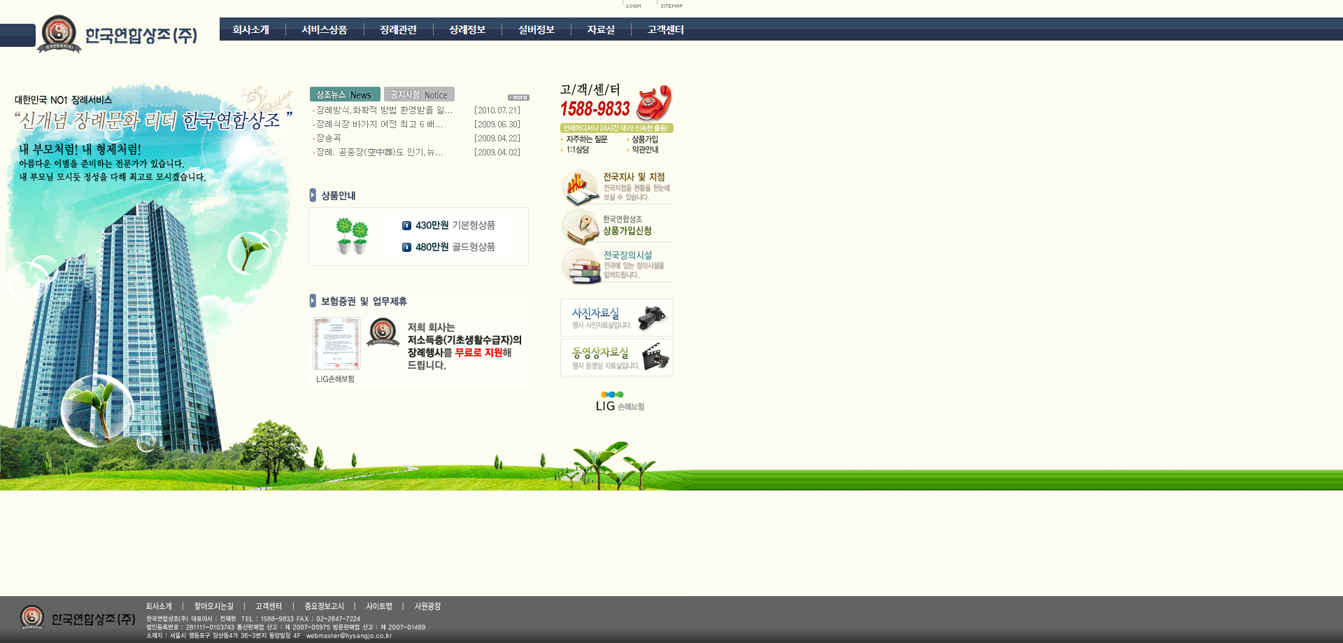This screenshot has width=1343, height=643.
Task: Click the potted plants product icon
Action: (351, 236)
